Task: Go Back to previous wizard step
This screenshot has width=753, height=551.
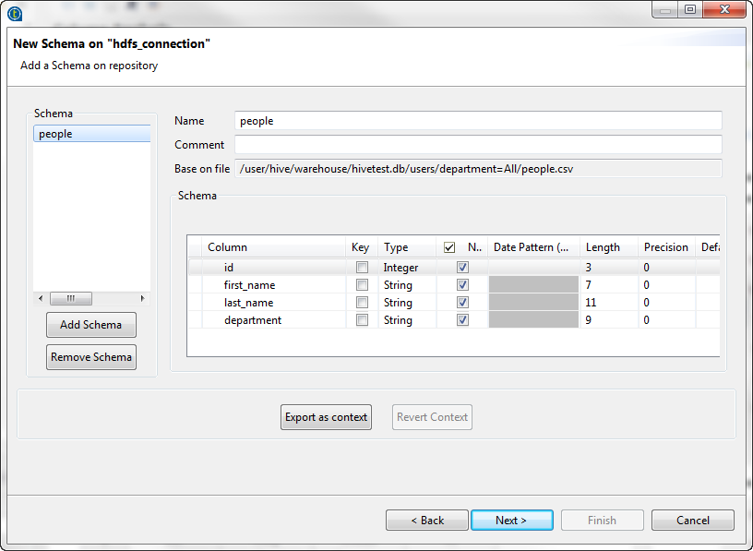Action: [x=427, y=521]
